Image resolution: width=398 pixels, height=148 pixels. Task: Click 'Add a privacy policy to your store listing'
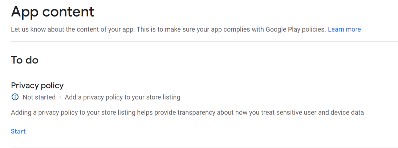122,97
